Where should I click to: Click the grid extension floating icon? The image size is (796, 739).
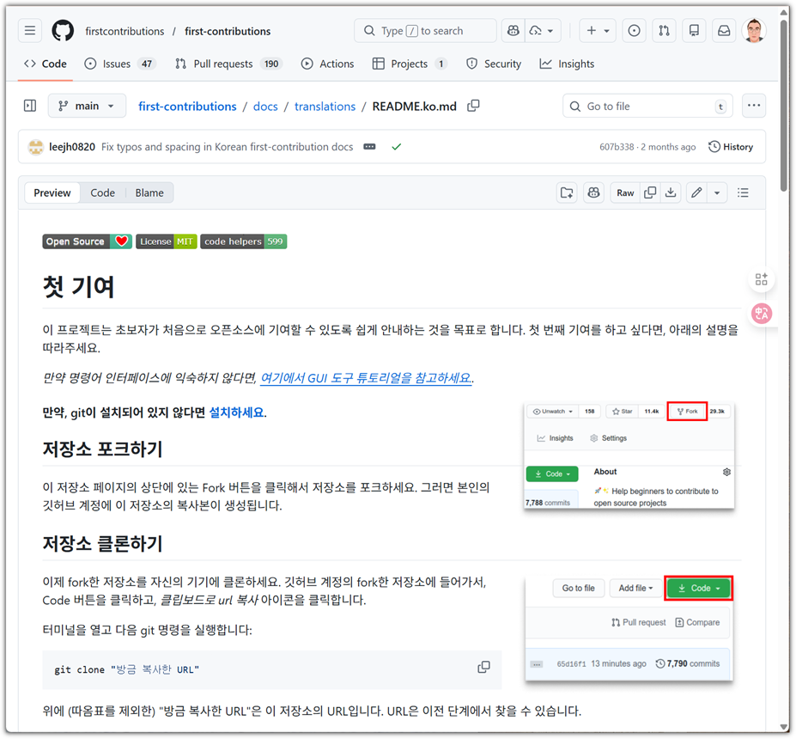pos(762,278)
